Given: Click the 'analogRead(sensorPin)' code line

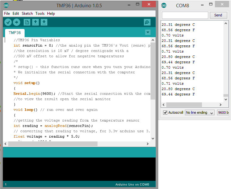Looking at the screenshot, I should [53, 126].
